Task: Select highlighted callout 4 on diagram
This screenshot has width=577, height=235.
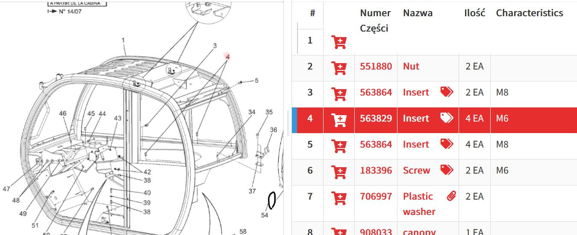Action: (228, 57)
